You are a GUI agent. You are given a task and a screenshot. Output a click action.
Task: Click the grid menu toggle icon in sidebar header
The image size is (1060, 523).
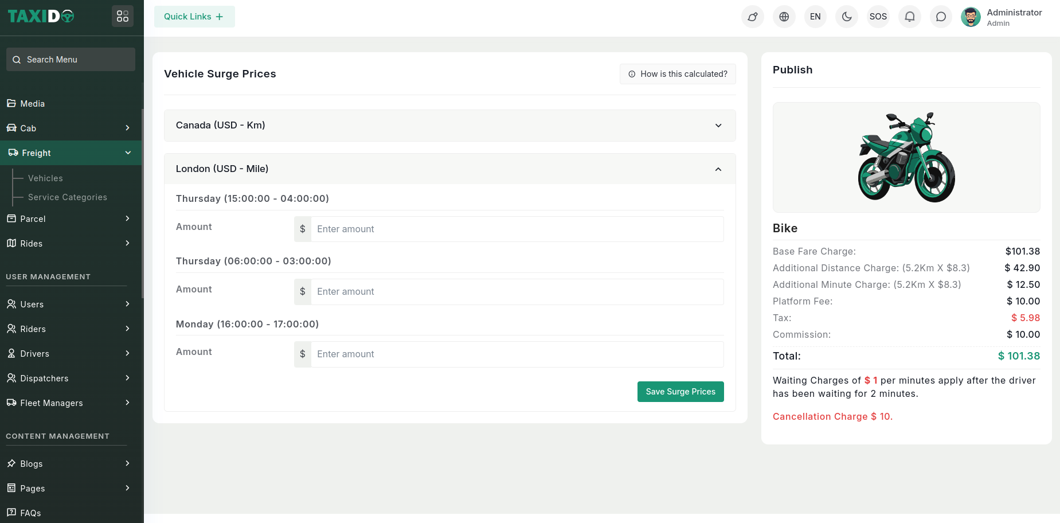[x=122, y=16]
